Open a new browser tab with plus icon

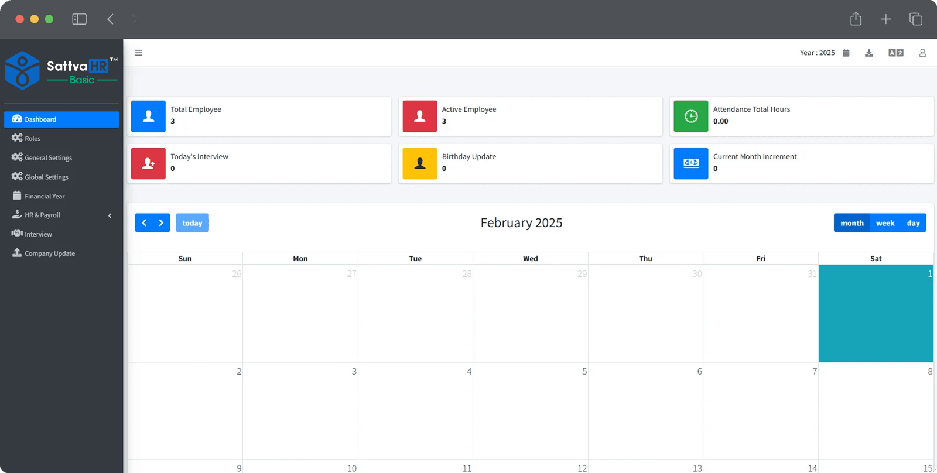point(885,19)
